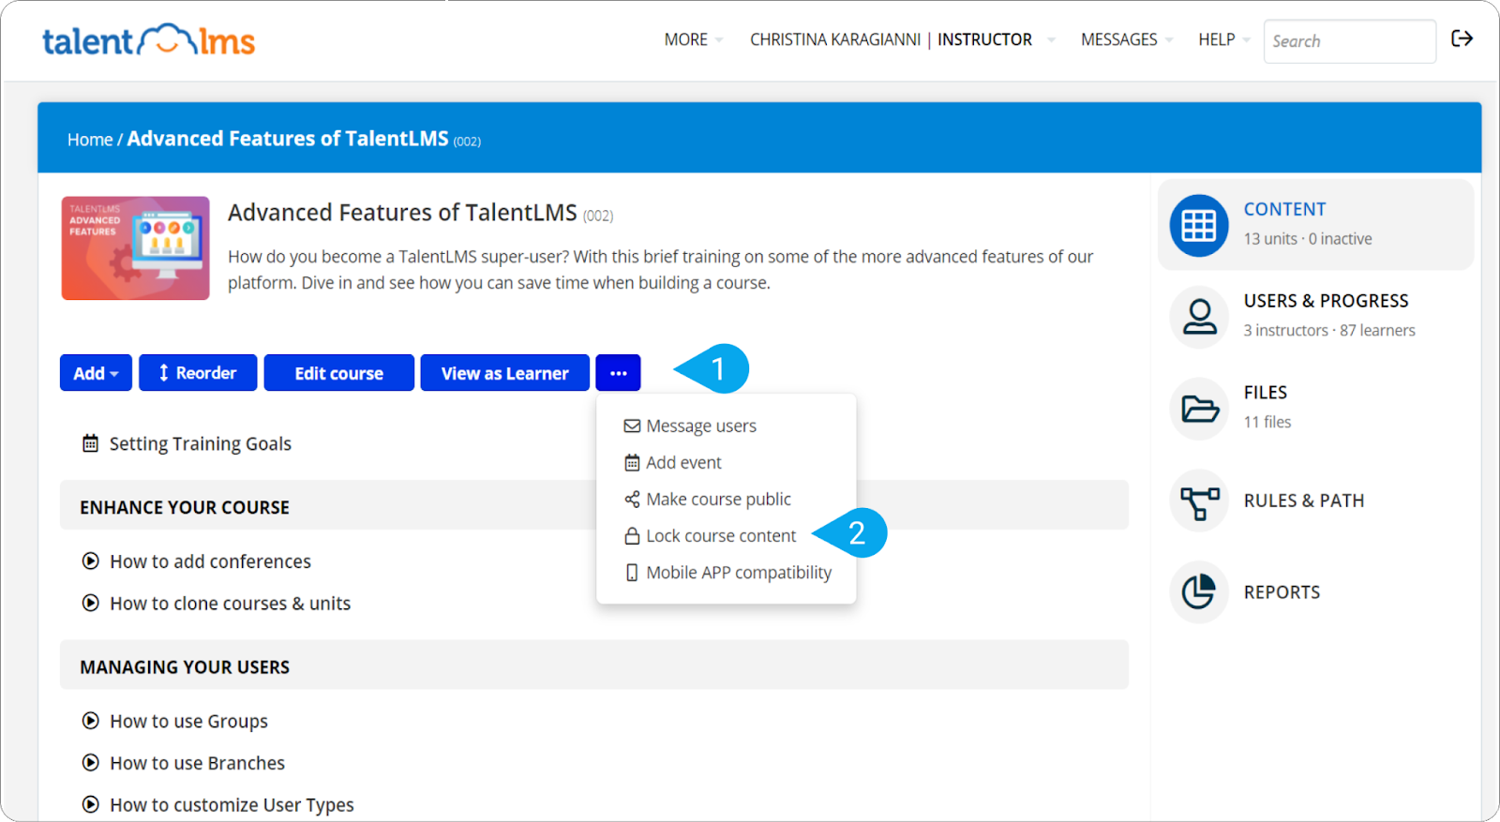
Task: Click the '11 files' text
Action: (x=1267, y=423)
